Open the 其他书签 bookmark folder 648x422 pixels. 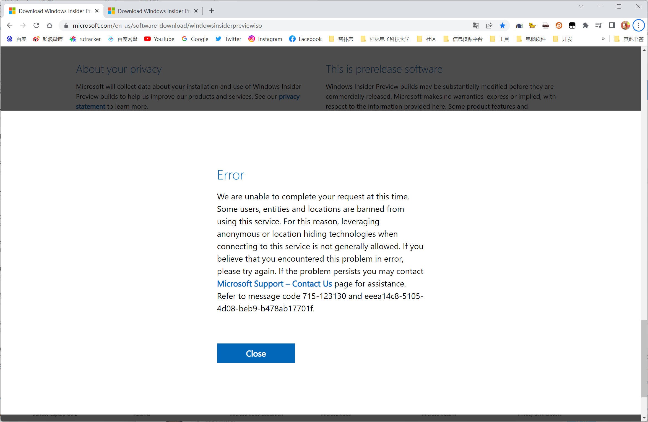point(629,39)
